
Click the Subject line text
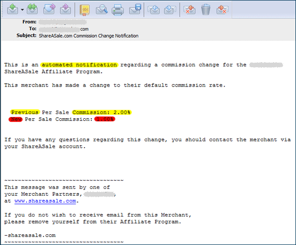tap(88, 36)
